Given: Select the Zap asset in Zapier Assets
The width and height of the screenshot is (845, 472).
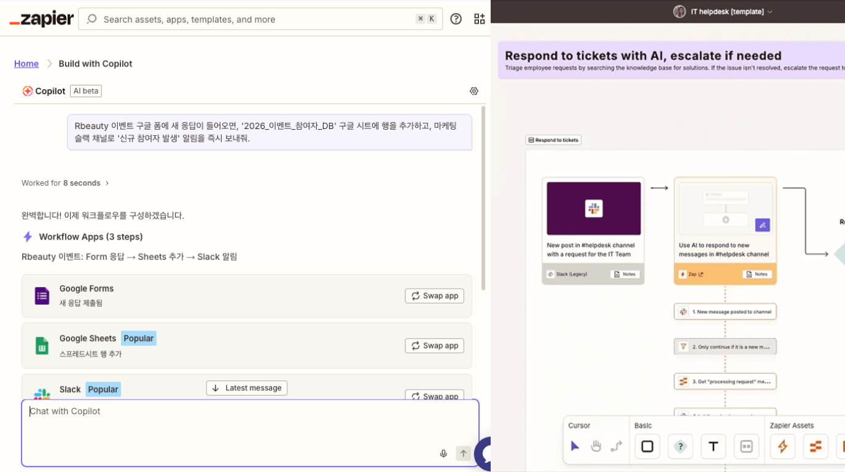Looking at the screenshot, I should (782, 447).
